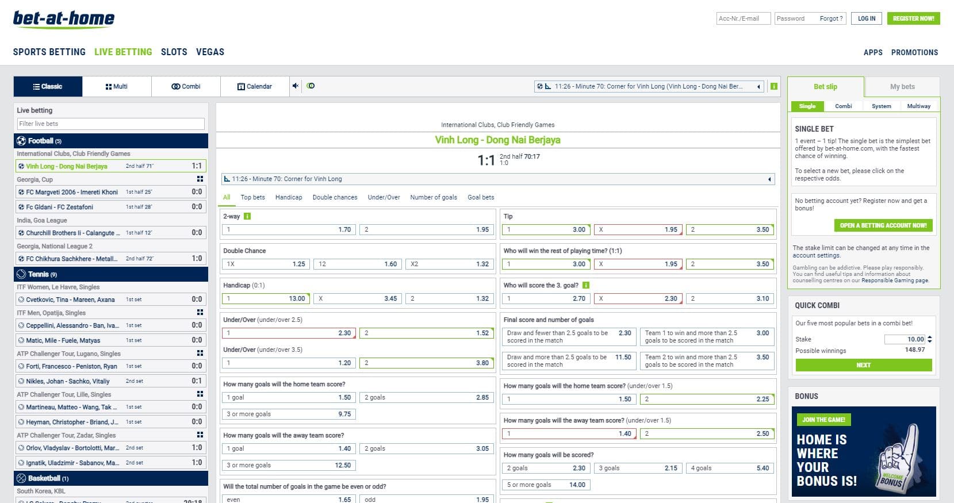Screen dimensions: 954x503
Task: Click the corner flag icon in match event bar
Action: tap(227, 179)
